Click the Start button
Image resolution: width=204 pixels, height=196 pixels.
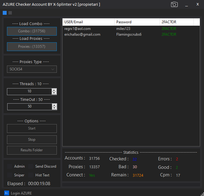[x=32, y=128]
